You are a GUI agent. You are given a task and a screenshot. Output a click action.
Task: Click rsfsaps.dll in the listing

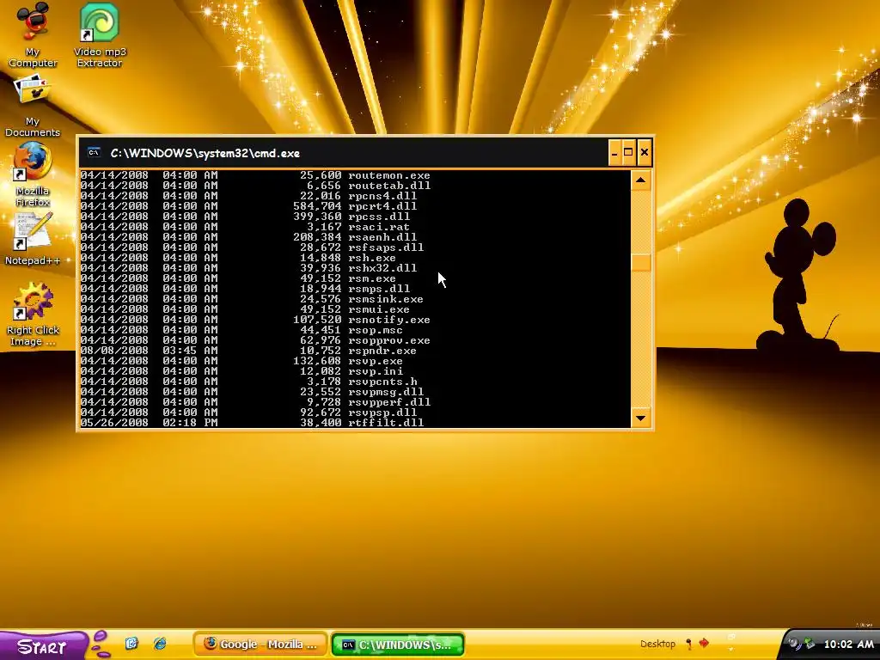[386, 247]
